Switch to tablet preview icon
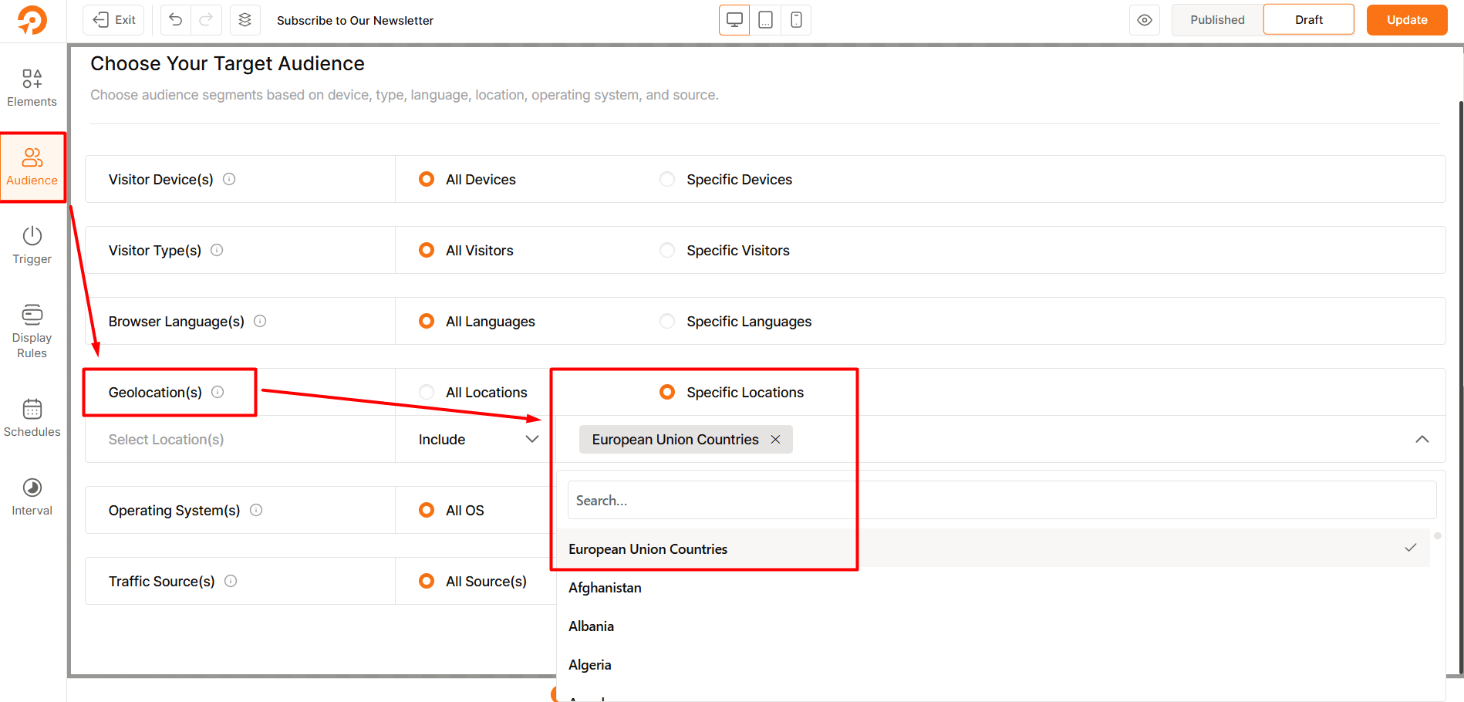Screen dimensions: 1464x702 pos(765,20)
